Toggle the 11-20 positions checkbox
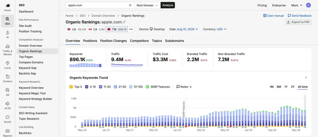Viewport: 318px width, 137px height. point(100,87)
